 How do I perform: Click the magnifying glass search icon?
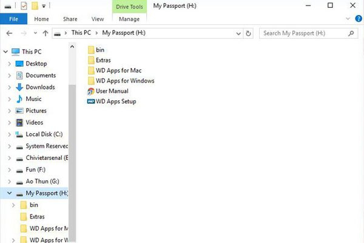tap(351, 33)
